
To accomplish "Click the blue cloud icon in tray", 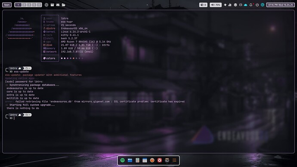I will [246, 5].
